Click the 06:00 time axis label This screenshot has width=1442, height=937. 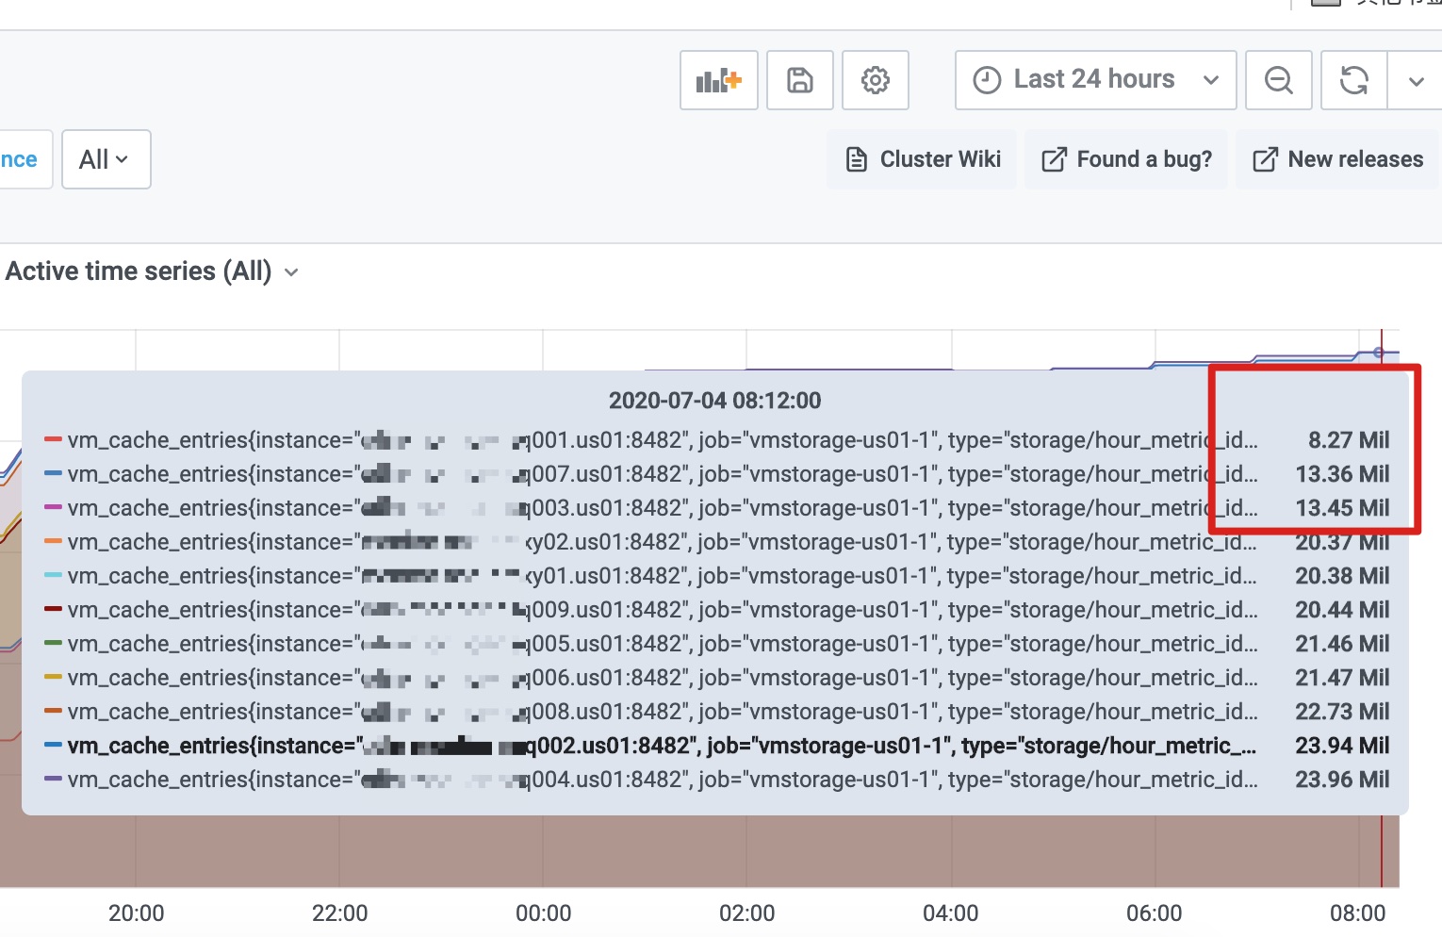(1155, 913)
